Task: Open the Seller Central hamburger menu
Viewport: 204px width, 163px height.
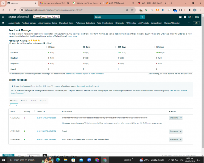Action: 3,17
